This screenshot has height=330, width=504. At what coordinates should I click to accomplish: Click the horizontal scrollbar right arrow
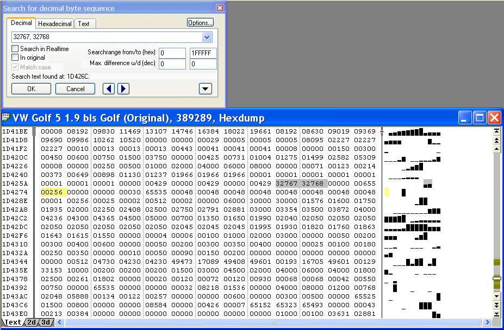(x=487, y=322)
